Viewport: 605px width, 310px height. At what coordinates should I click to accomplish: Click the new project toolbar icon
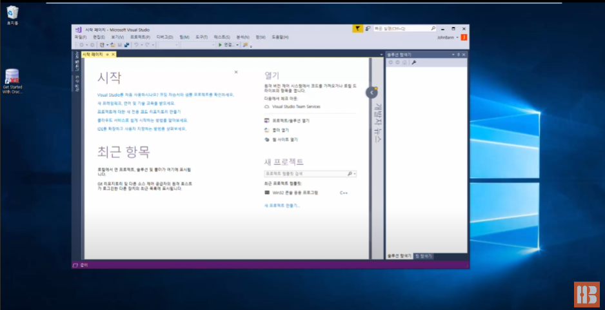click(102, 44)
